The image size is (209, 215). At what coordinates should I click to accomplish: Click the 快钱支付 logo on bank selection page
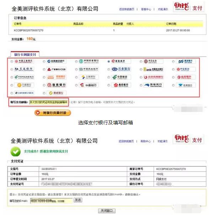[188, 7]
